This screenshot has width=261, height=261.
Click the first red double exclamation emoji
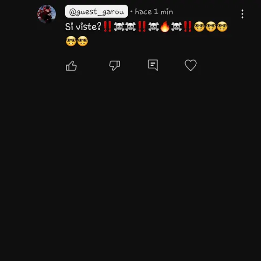(108, 27)
